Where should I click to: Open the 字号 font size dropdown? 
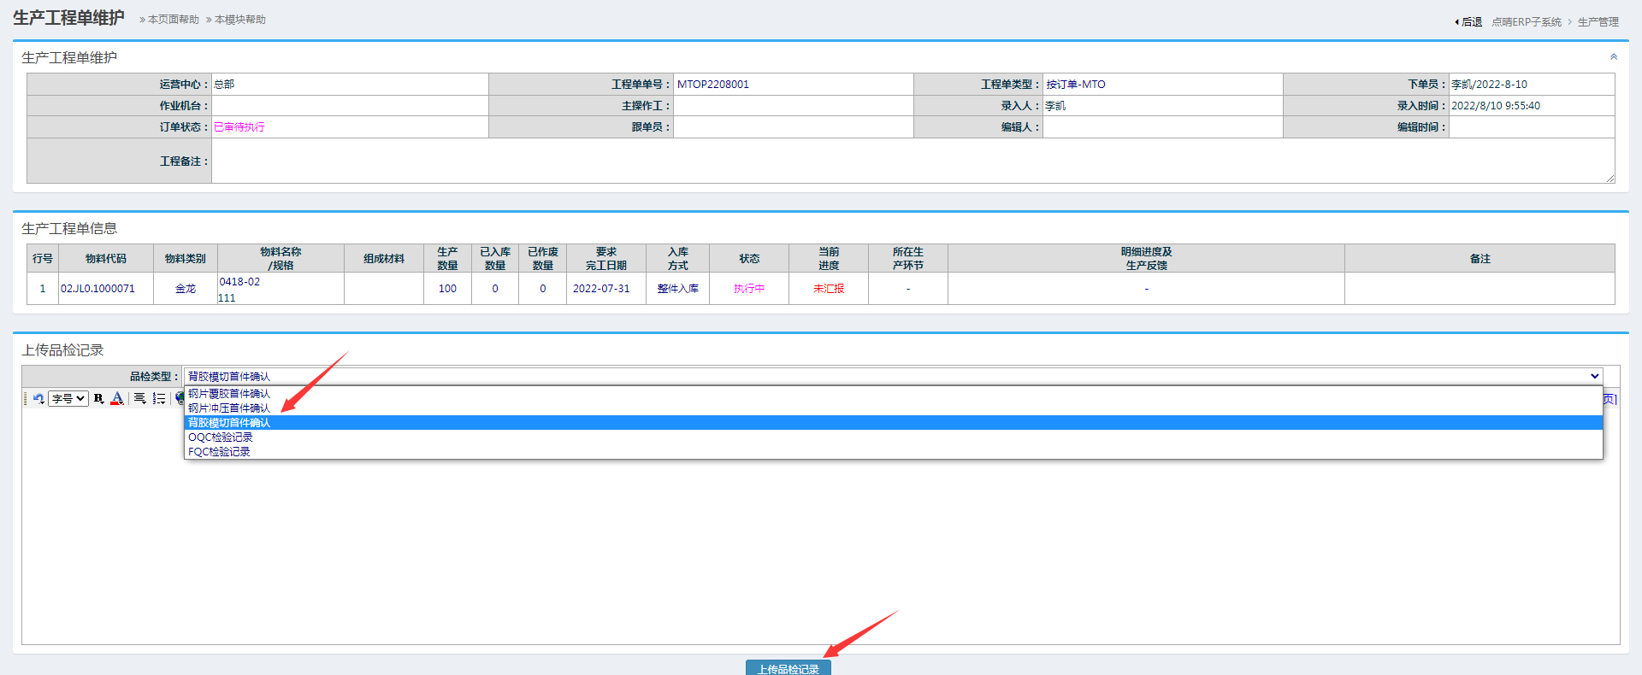coord(68,398)
